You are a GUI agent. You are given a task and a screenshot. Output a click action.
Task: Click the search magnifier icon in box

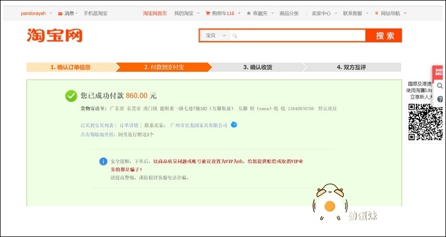(235, 36)
